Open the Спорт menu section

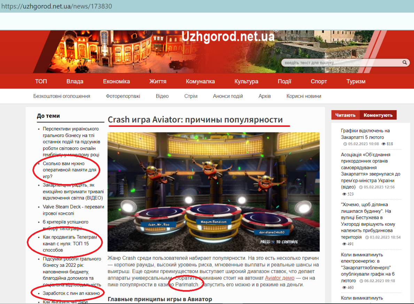point(319,82)
